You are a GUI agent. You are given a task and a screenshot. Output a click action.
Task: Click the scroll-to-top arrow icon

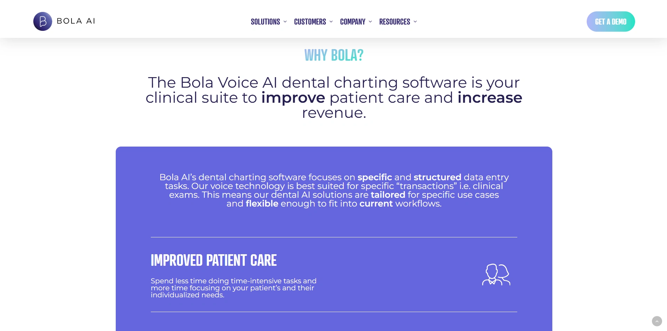pos(657,321)
